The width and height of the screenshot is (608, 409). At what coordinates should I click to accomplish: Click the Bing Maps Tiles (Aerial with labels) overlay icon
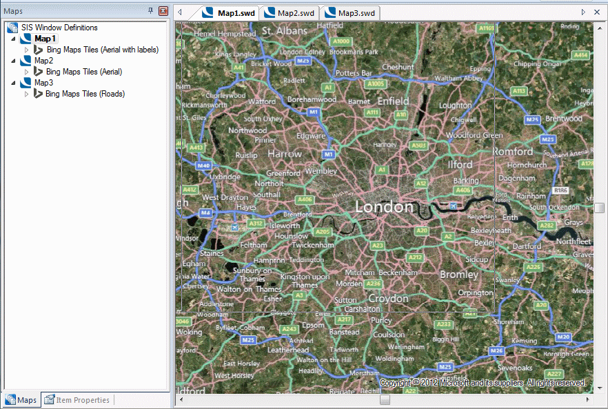38,50
